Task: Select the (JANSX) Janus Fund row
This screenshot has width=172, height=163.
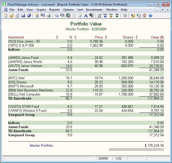Action: tap(86, 58)
